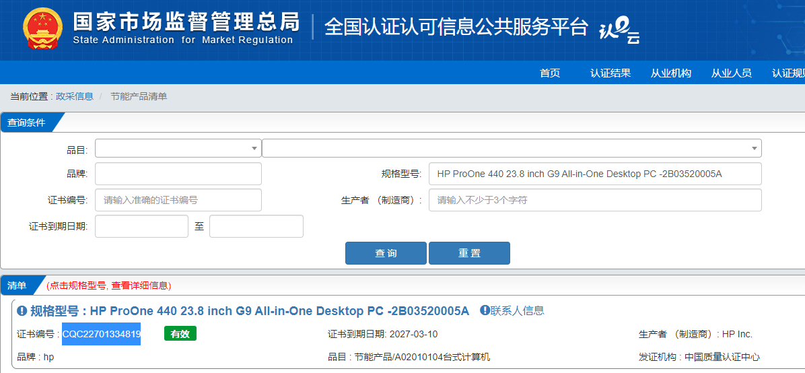
Task: Open the wide second 品目 dropdown
Action: pyautogui.click(x=512, y=148)
